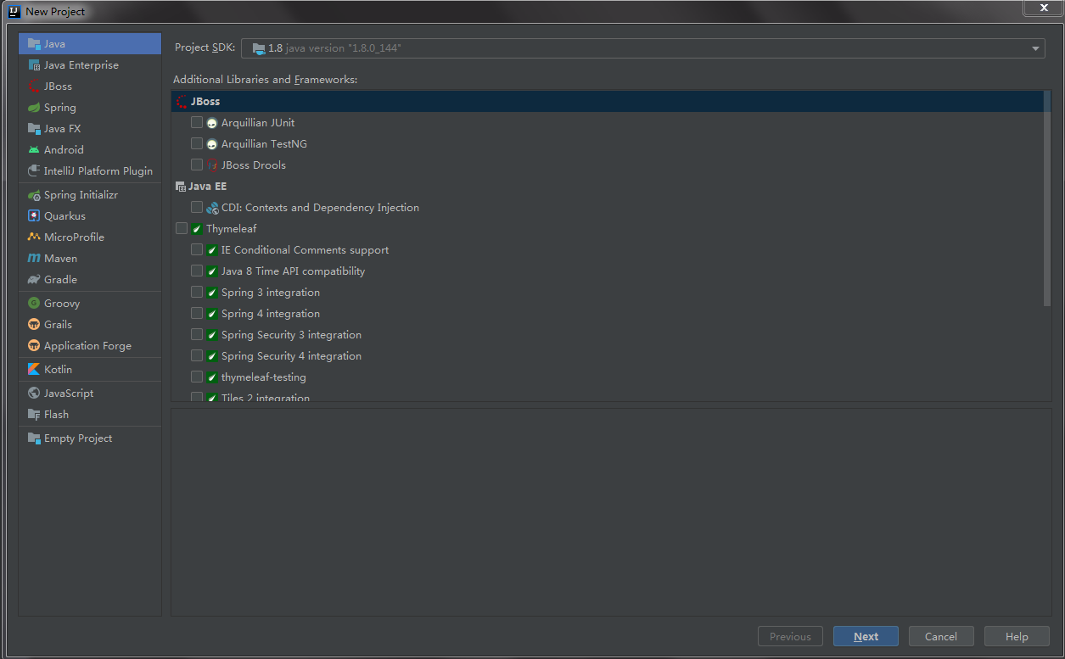This screenshot has height=659, width=1065.
Task: Click the Spring Initializr icon
Action: point(34,194)
